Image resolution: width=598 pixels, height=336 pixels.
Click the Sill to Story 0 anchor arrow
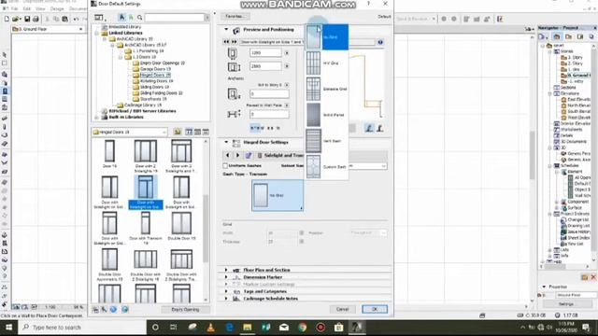[287, 85]
